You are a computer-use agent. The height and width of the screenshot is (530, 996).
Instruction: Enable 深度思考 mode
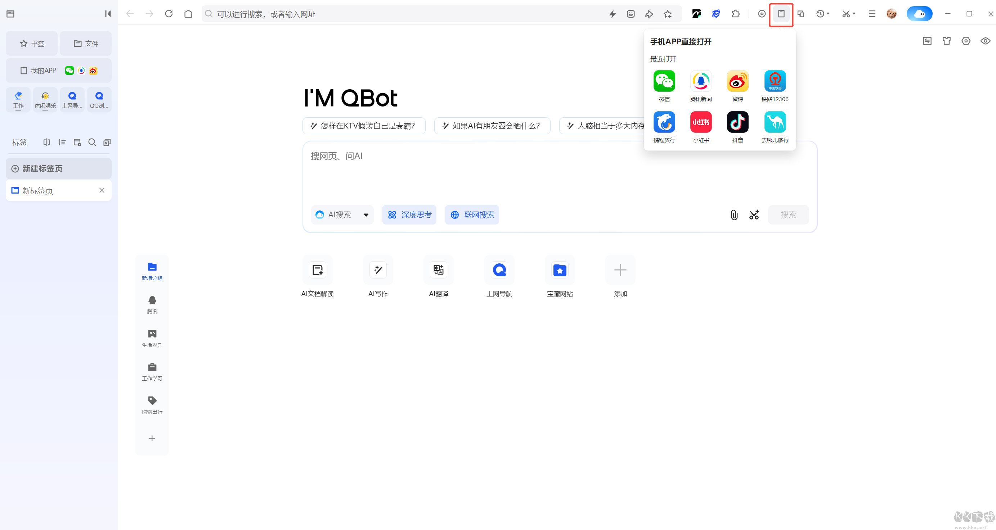tap(409, 215)
